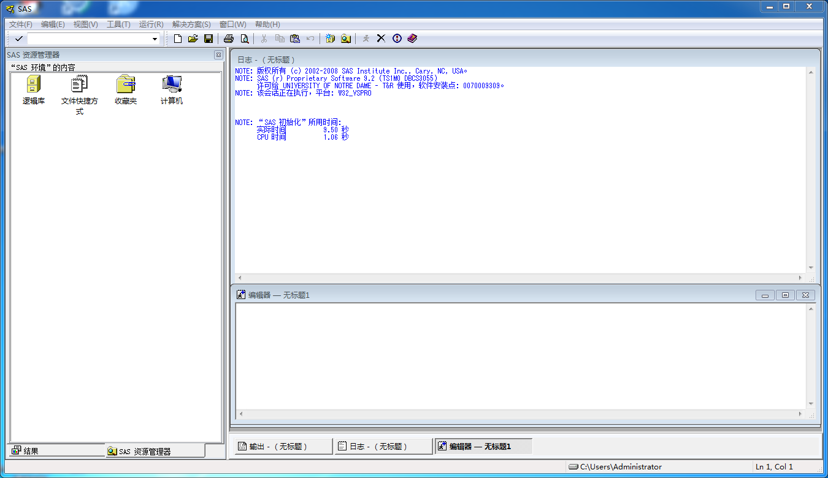Click the editor window title icon
The width and height of the screenshot is (828, 478).
tap(241, 295)
